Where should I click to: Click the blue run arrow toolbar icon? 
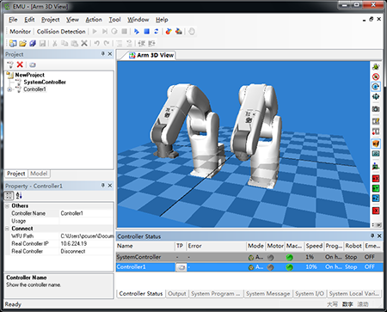[137, 31]
